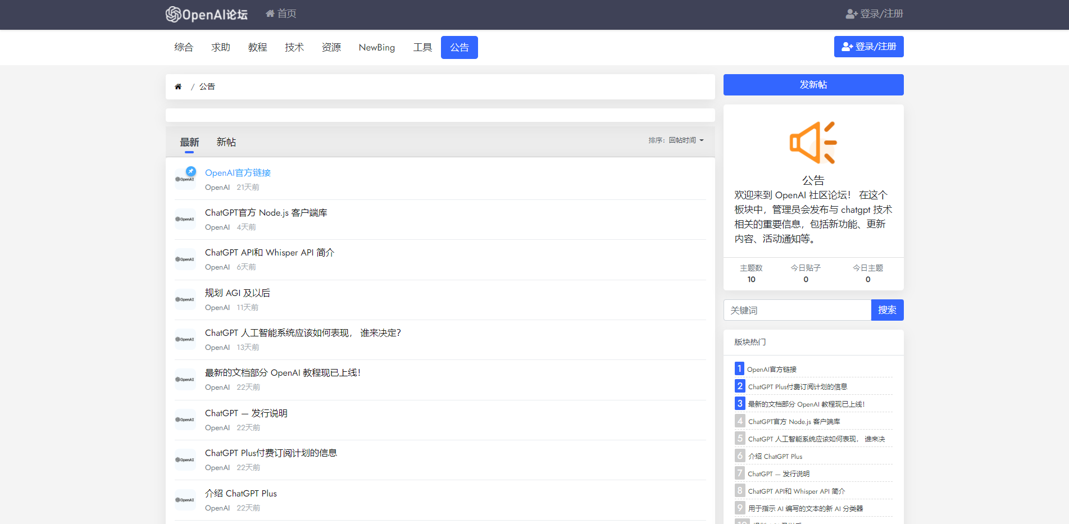Click the avatar beside Plus付费订阅计划 thread
The height and width of the screenshot is (524, 1069).
click(x=185, y=460)
